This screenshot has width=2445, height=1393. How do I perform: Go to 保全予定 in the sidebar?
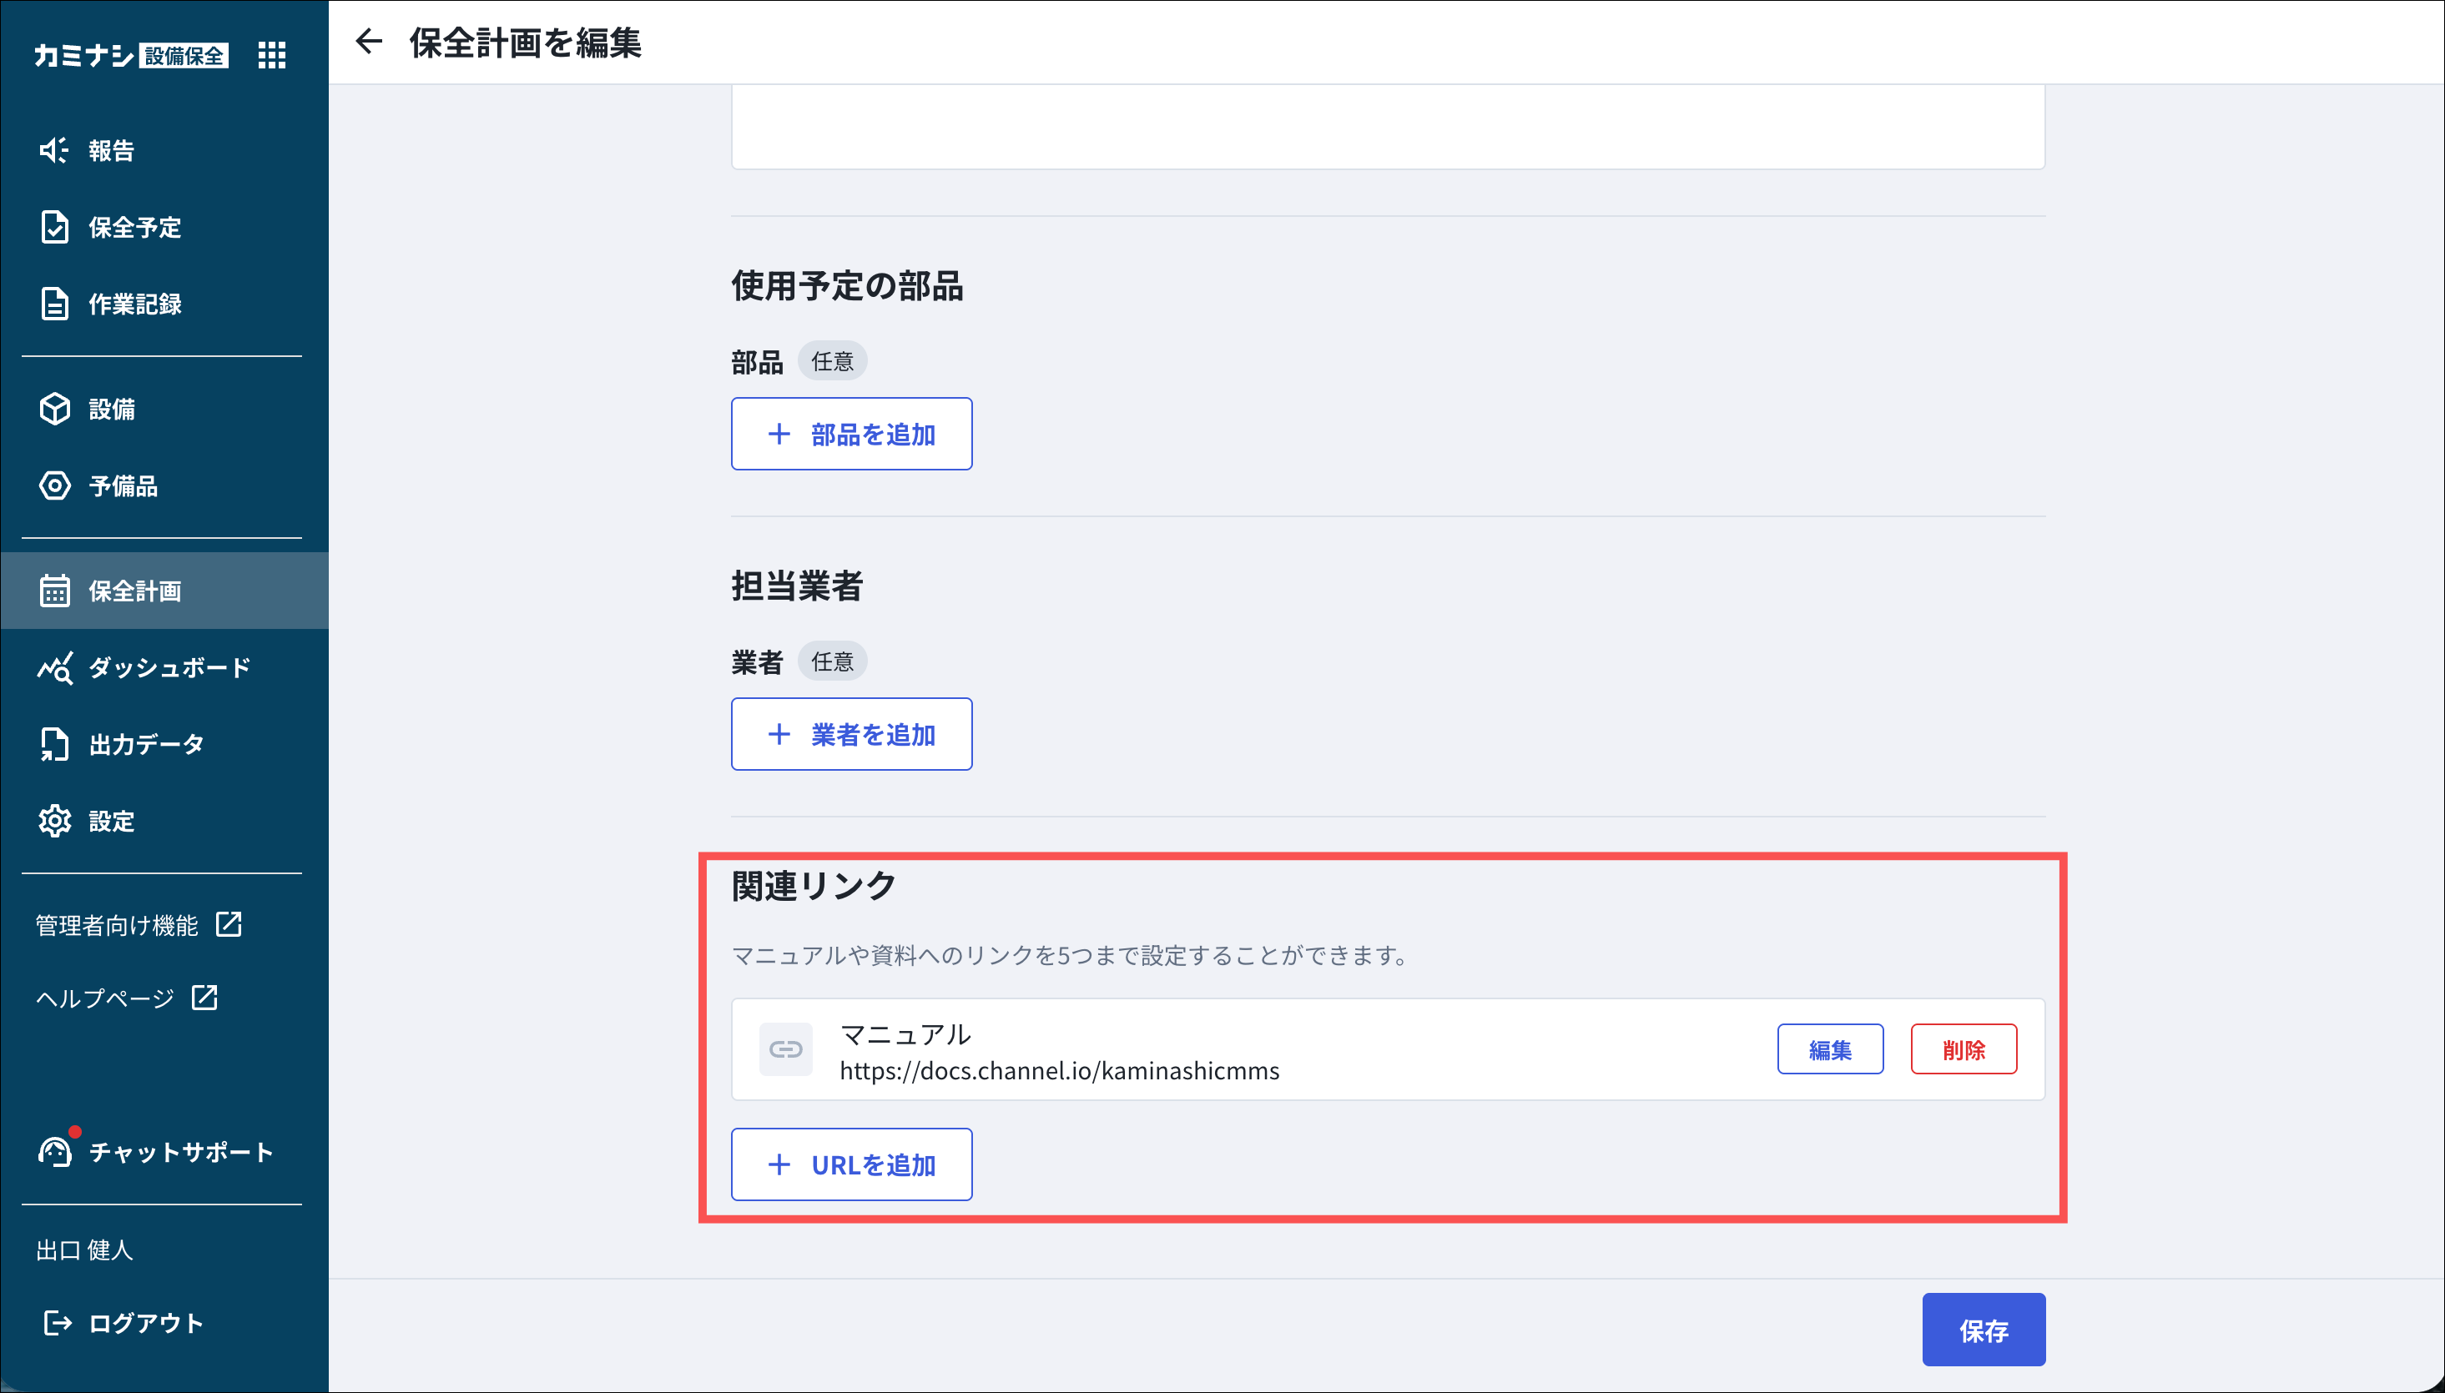(x=135, y=228)
